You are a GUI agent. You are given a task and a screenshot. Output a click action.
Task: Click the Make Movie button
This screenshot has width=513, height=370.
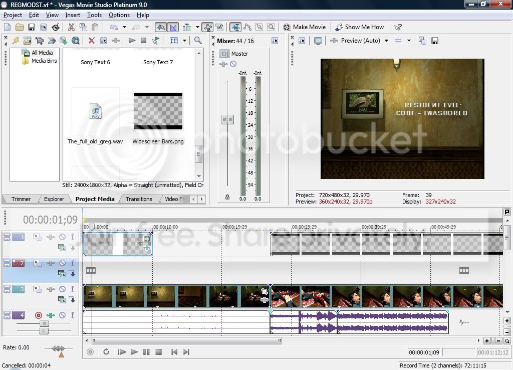pyautogui.click(x=305, y=27)
